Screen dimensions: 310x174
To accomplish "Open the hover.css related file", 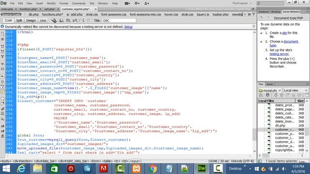I will tap(171, 14).
